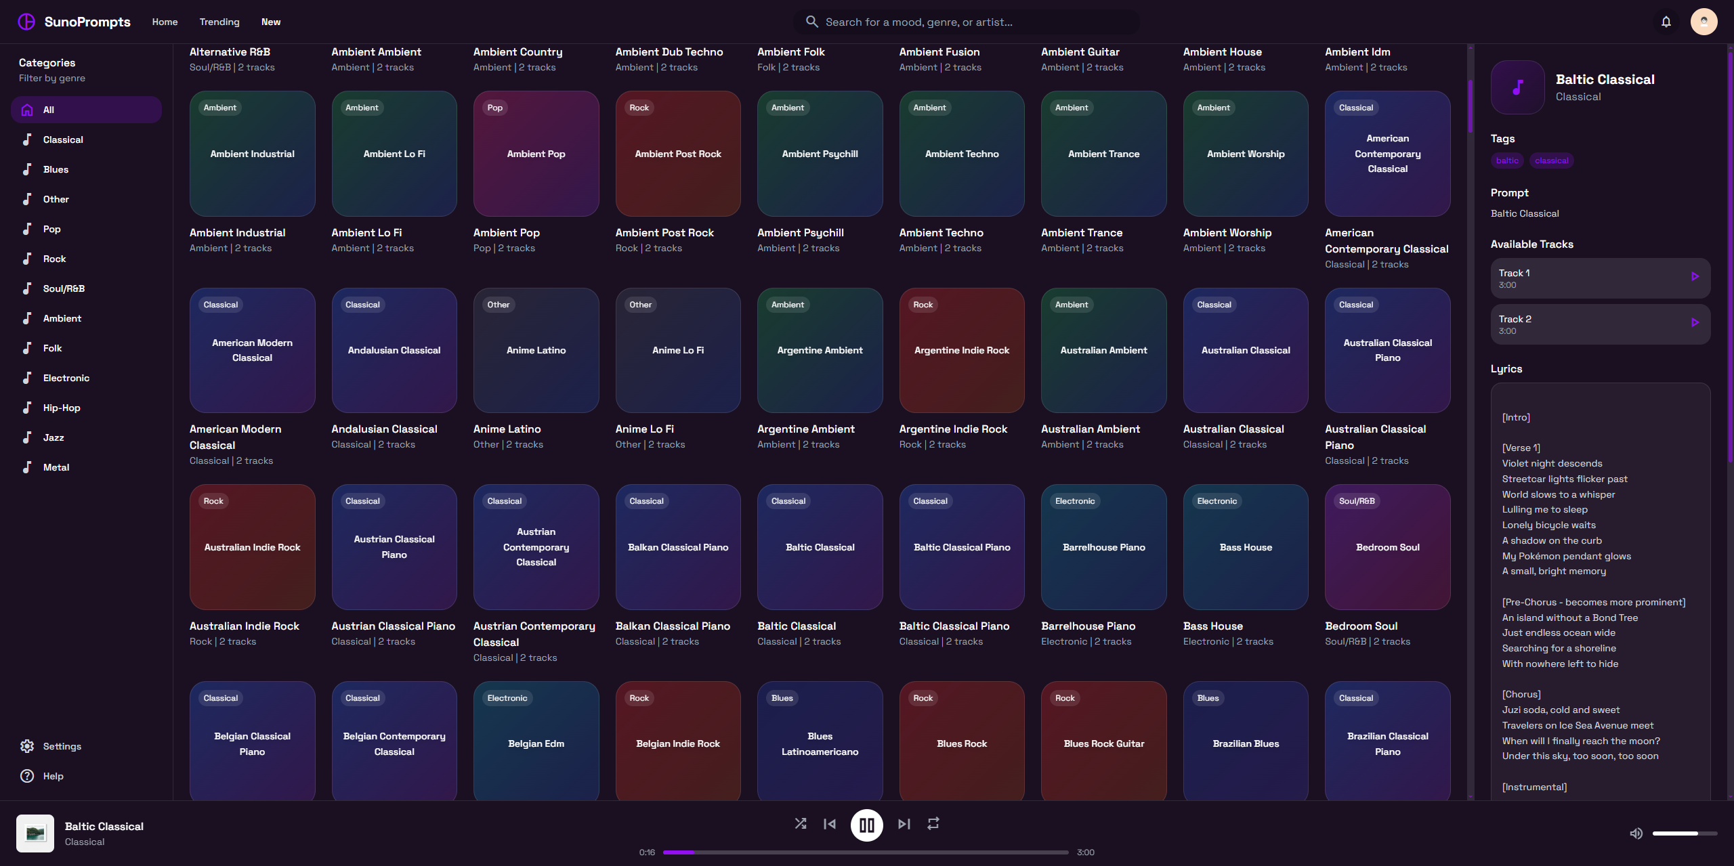The height and width of the screenshot is (866, 1734).
Task: Skip to the next track
Action: click(904, 824)
